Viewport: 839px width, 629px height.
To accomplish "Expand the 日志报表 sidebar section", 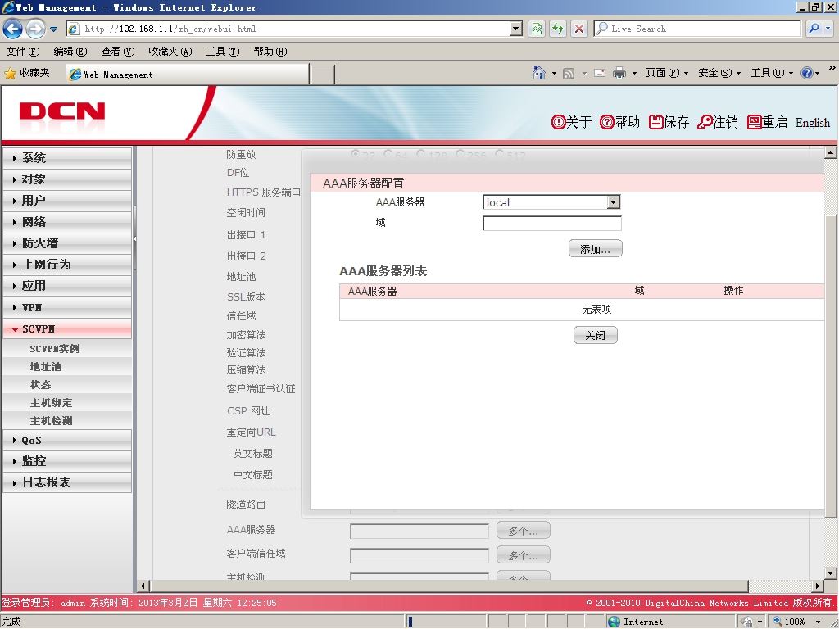I will tap(67, 482).
